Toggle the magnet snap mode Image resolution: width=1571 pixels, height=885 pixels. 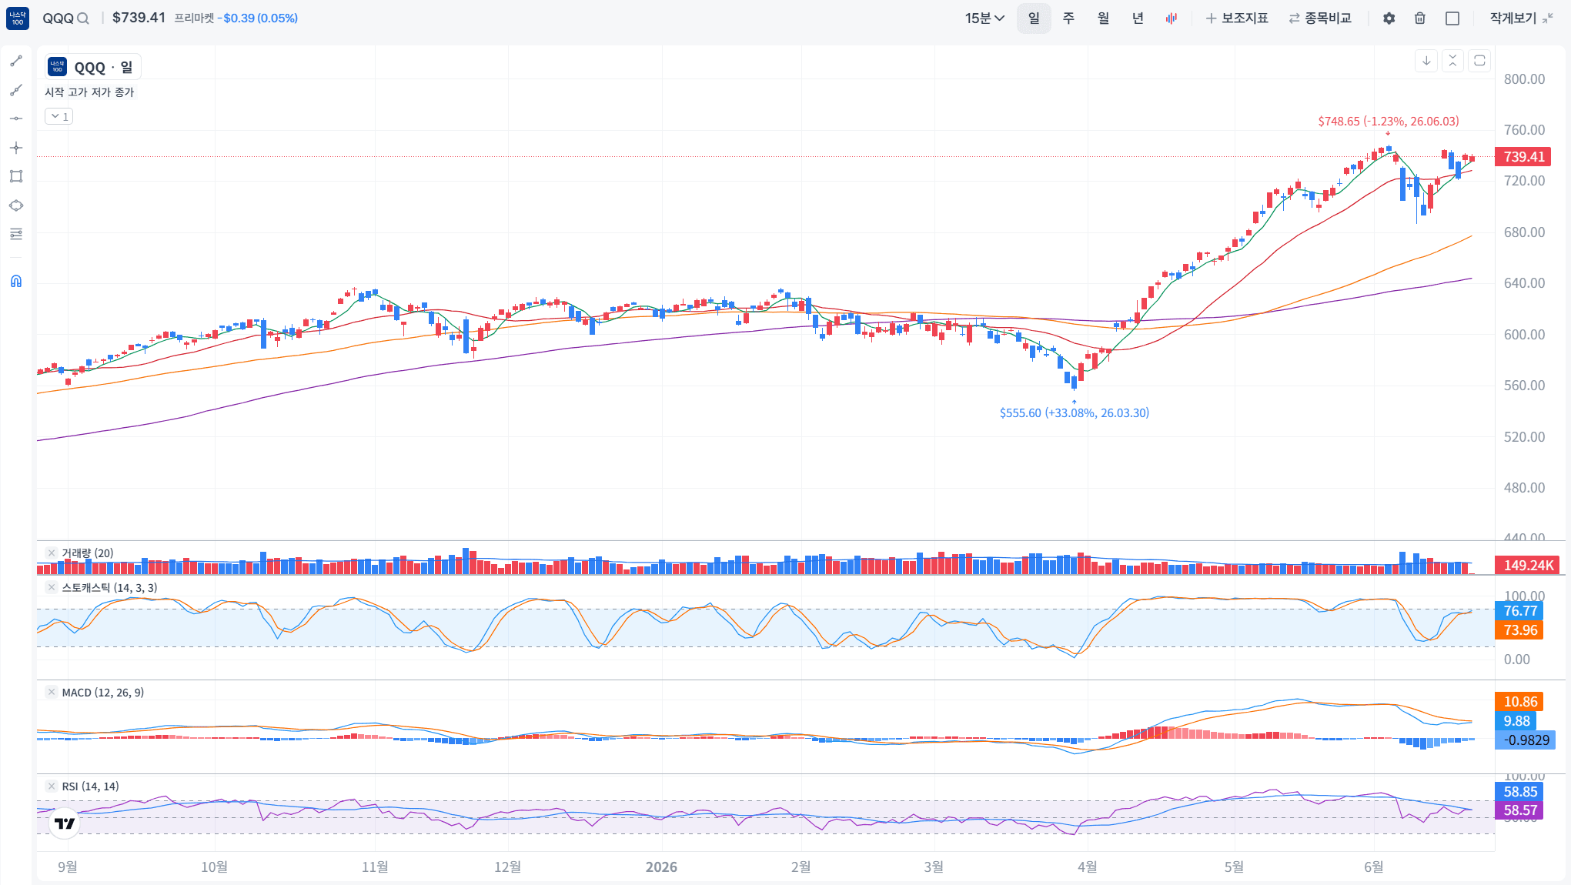tap(16, 281)
